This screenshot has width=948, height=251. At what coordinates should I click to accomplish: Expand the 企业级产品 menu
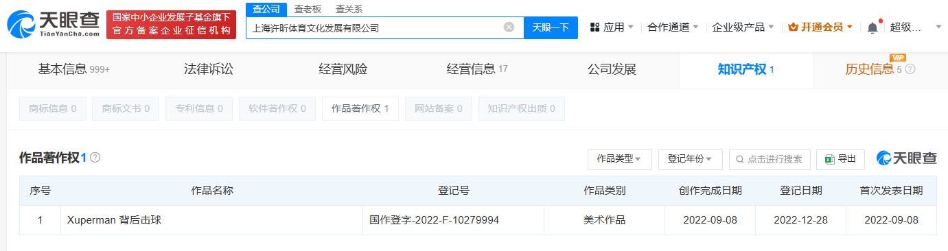(x=743, y=27)
